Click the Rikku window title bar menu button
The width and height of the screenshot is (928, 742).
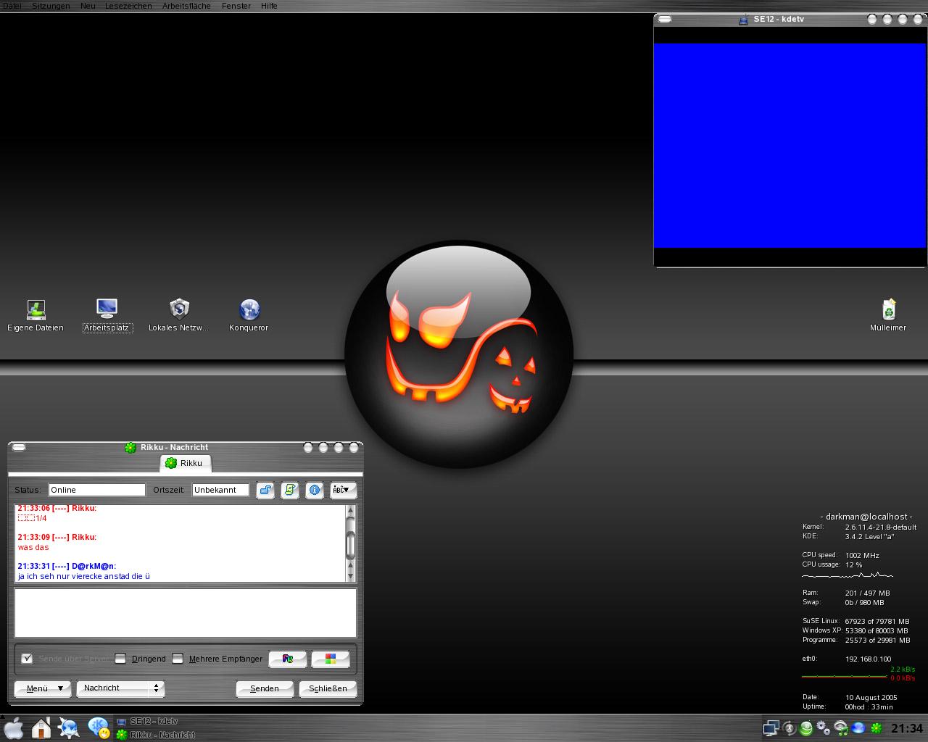(19, 447)
